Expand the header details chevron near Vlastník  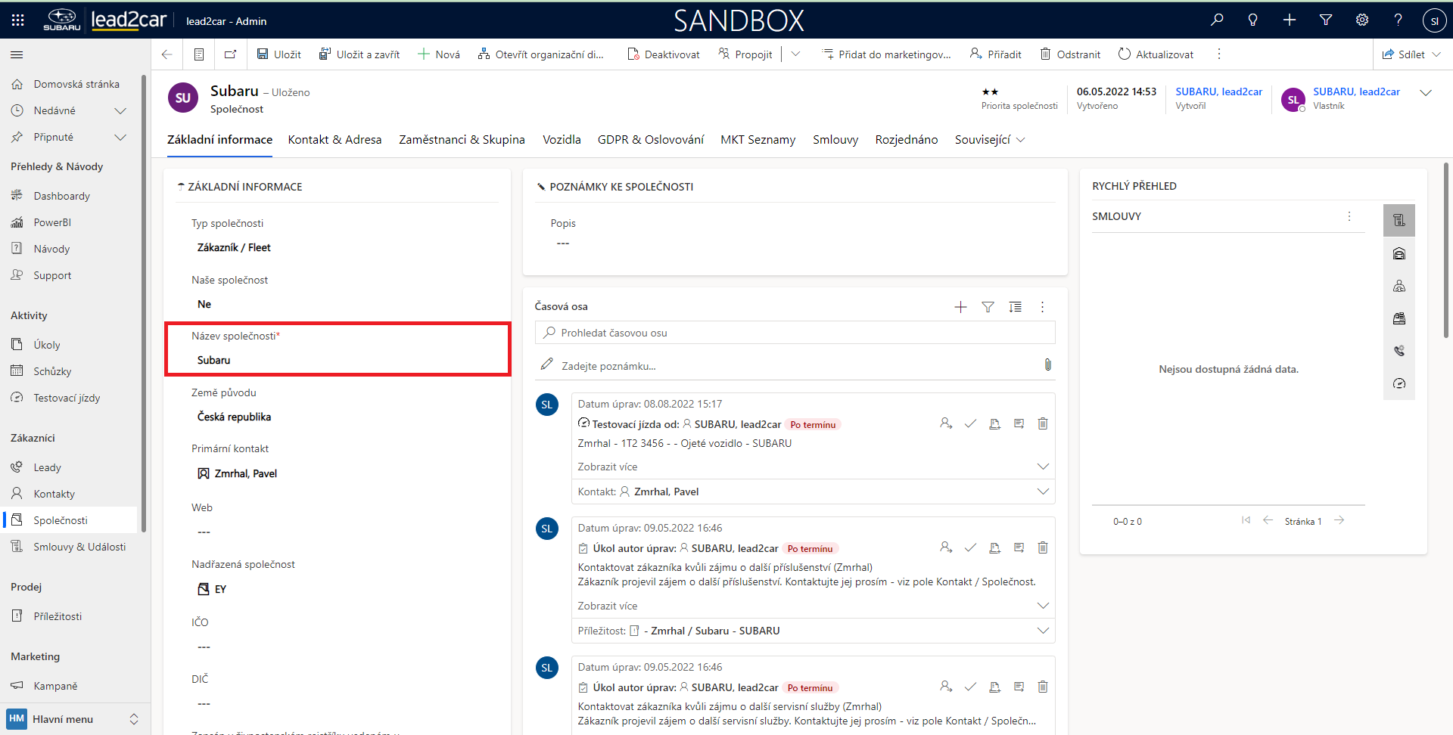1426,93
